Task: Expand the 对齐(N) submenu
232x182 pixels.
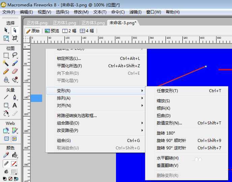Action: pyautogui.click(x=95, y=105)
